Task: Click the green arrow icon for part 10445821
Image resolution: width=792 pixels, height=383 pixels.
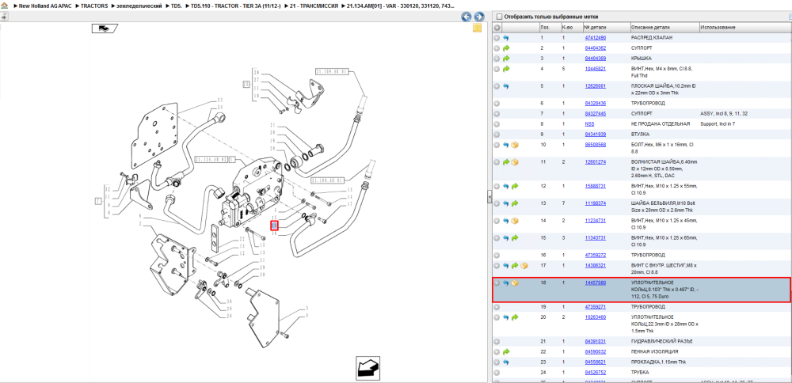Action: coord(506,69)
